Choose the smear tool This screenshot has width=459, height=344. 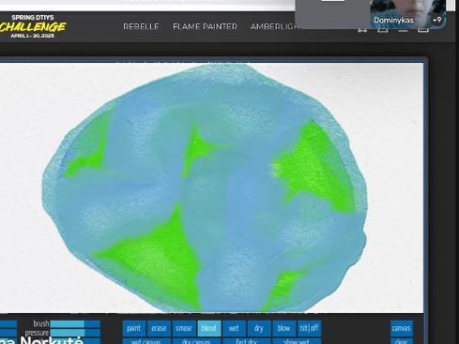[184, 328]
